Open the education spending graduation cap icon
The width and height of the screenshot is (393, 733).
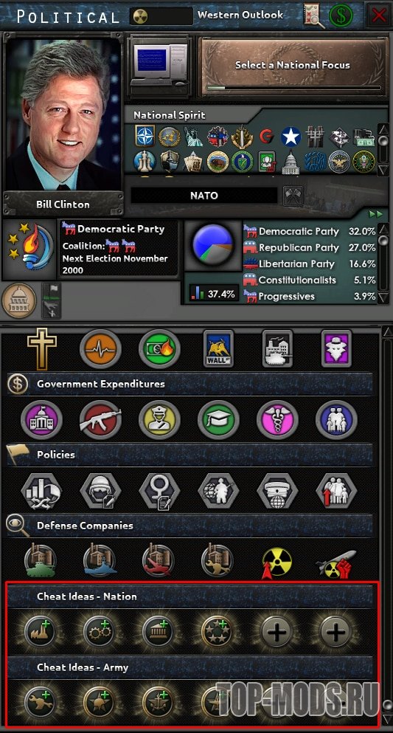click(x=218, y=419)
